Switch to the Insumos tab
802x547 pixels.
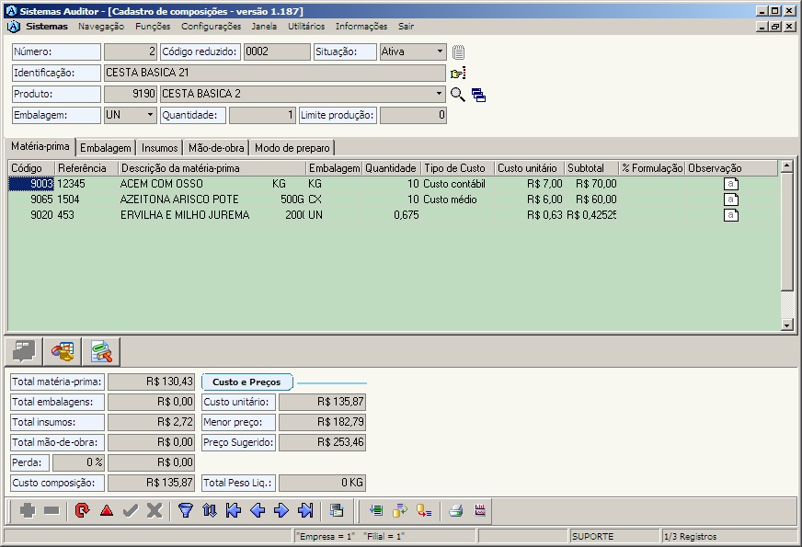[x=160, y=148]
